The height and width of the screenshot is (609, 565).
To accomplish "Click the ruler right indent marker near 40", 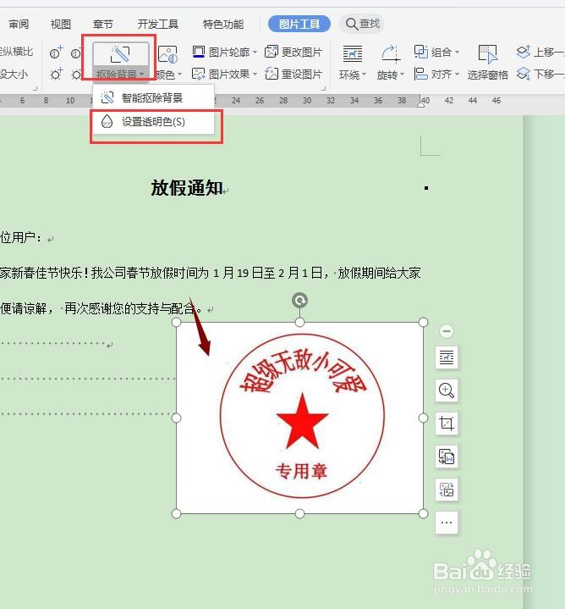I will tap(420, 102).
